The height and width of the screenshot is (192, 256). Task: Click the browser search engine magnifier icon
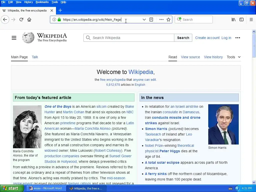coord(179,19)
